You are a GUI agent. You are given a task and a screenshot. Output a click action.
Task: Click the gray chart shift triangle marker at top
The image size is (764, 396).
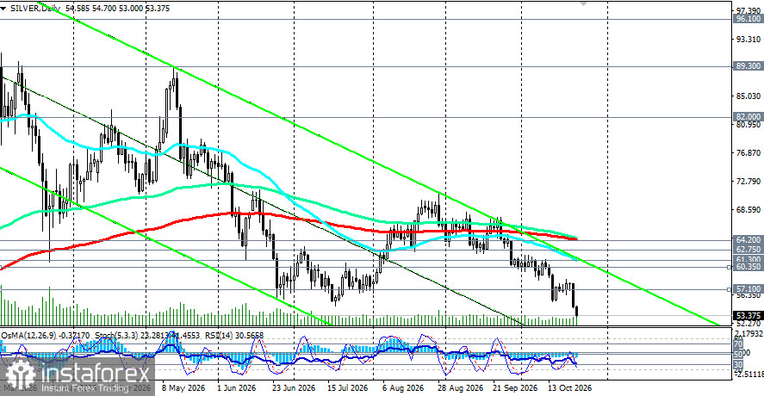coord(583,3)
